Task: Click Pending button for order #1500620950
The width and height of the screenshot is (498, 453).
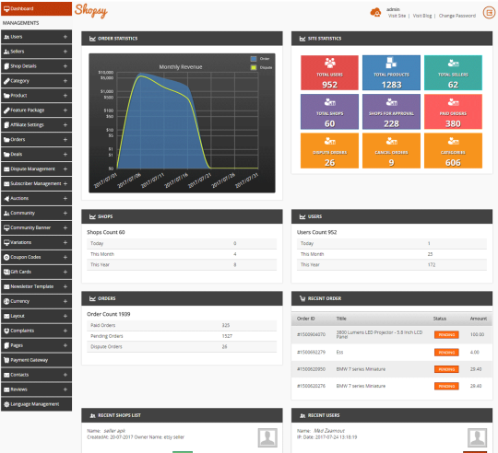Action: pyautogui.click(x=446, y=369)
